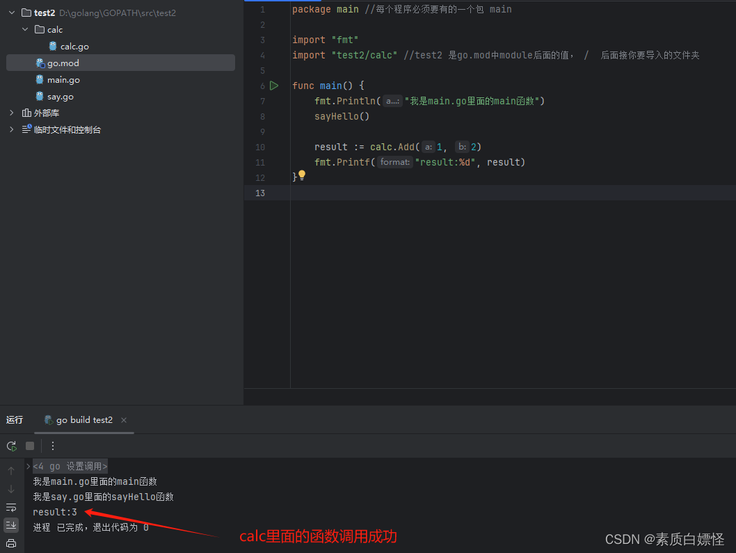Expand the 临时文件和控制台 node

pos(12,129)
